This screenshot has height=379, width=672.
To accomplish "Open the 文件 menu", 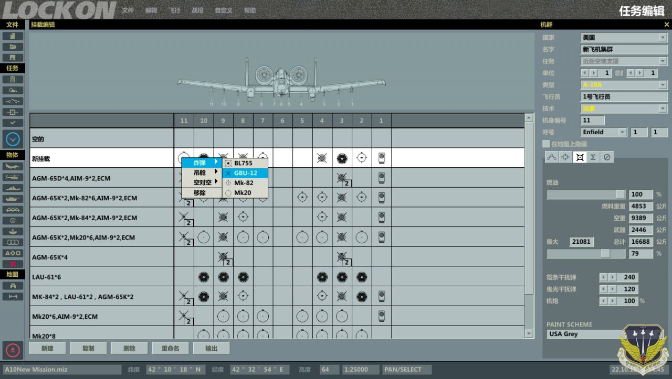I will click(x=128, y=10).
